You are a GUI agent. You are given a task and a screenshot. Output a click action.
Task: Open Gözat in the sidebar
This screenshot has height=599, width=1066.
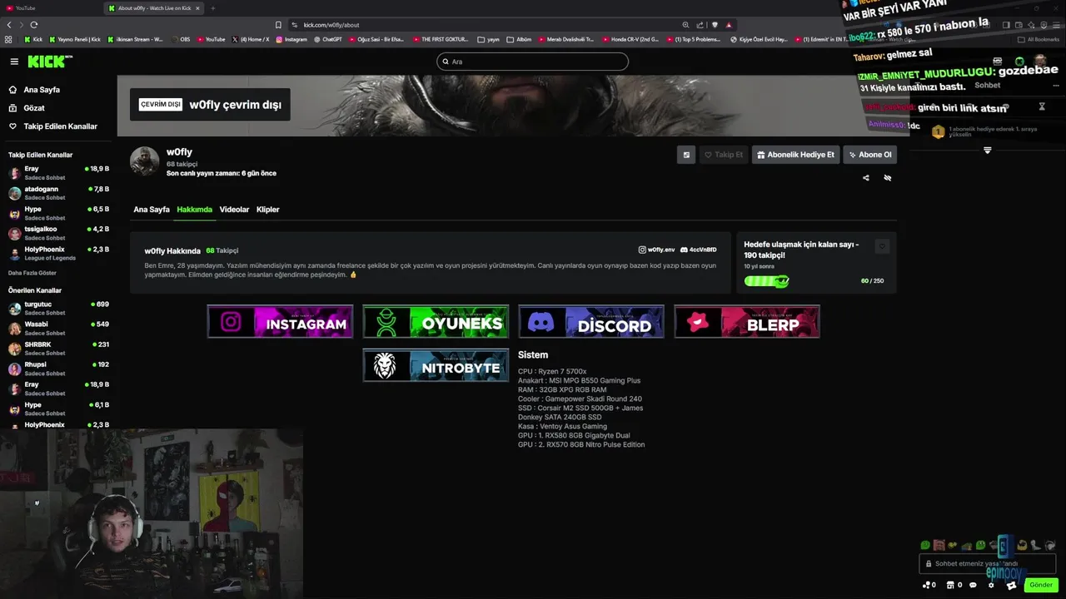[x=34, y=108]
